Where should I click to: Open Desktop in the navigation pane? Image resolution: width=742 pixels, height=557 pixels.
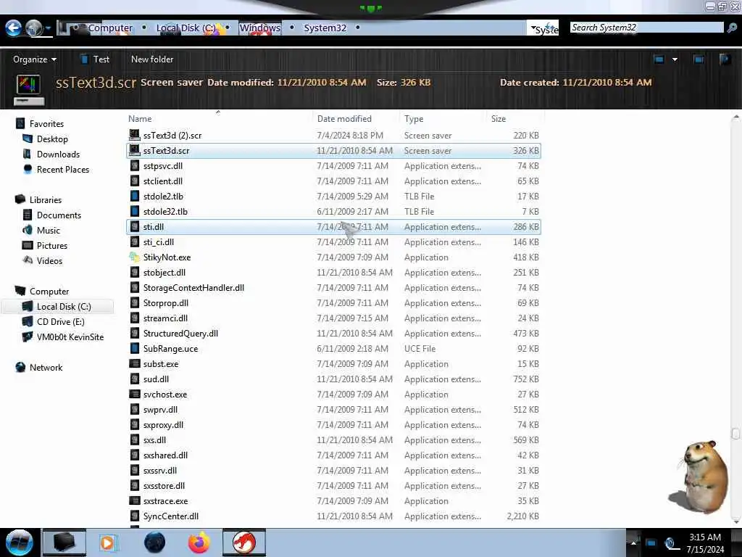[x=52, y=139]
